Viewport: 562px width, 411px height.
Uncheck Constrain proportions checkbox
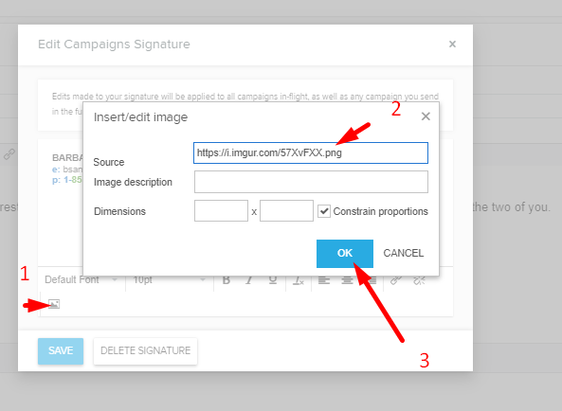[x=324, y=211]
